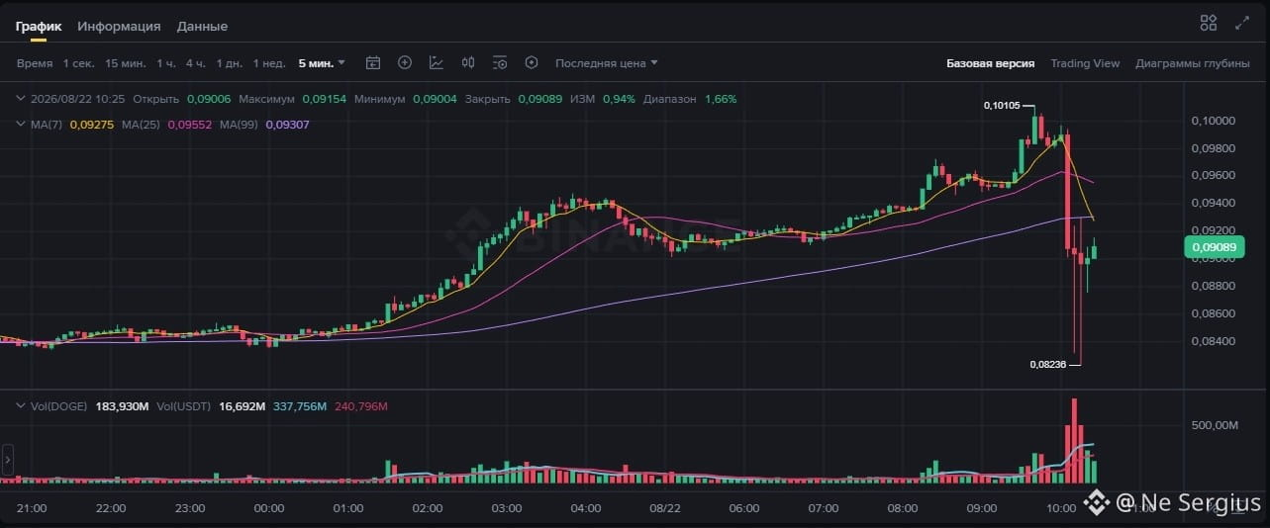1270x528 pixels.
Task: Click the @ Ne Sergius author label
Action: (x=1188, y=503)
